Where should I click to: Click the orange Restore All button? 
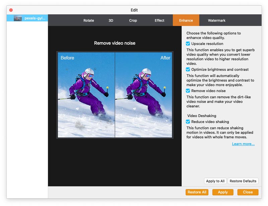tap(197, 192)
